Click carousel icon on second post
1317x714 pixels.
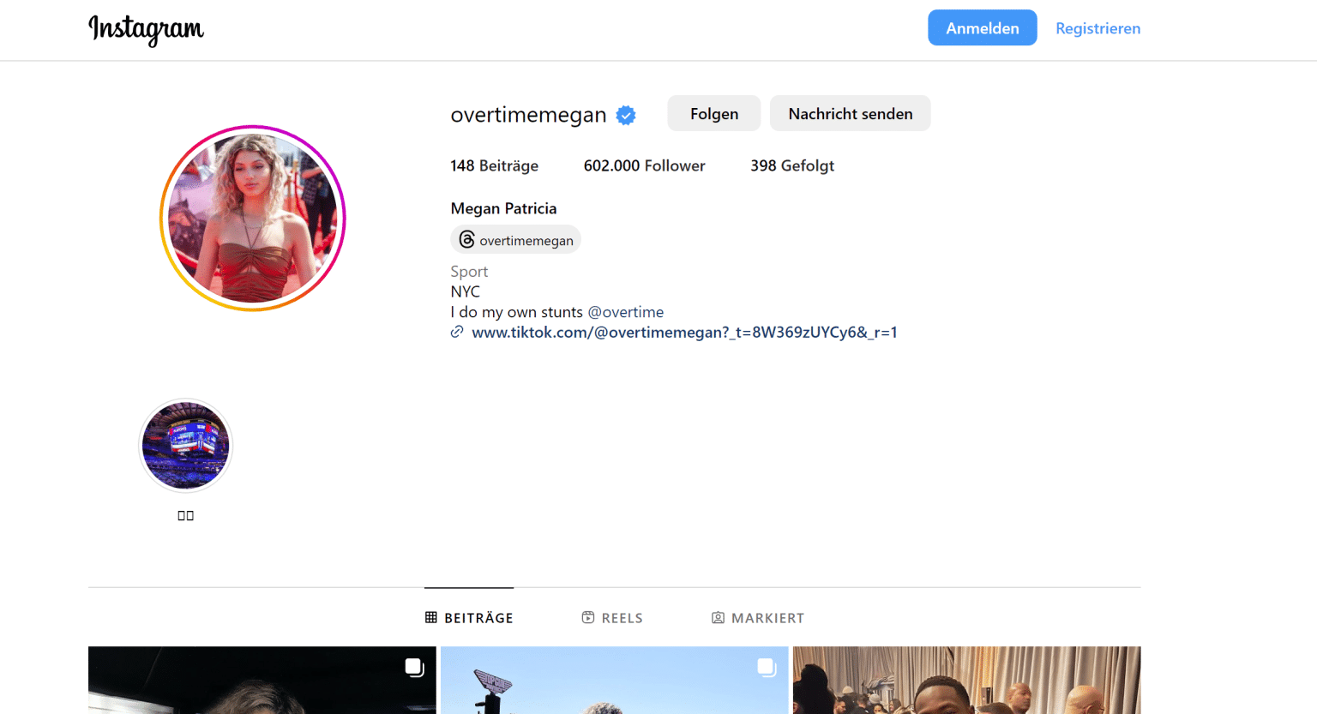point(767,667)
